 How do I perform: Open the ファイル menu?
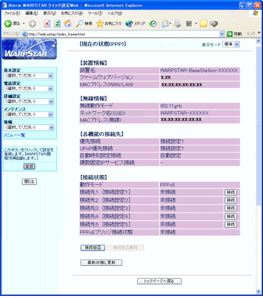pos(12,13)
